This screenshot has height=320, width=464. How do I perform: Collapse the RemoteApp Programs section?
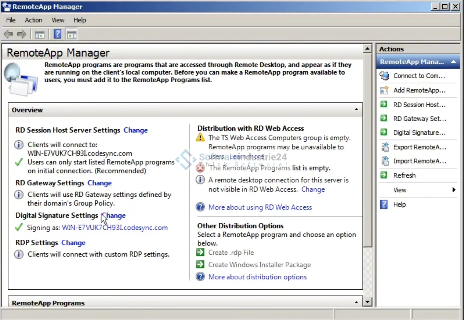pyautogui.click(x=356, y=302)
